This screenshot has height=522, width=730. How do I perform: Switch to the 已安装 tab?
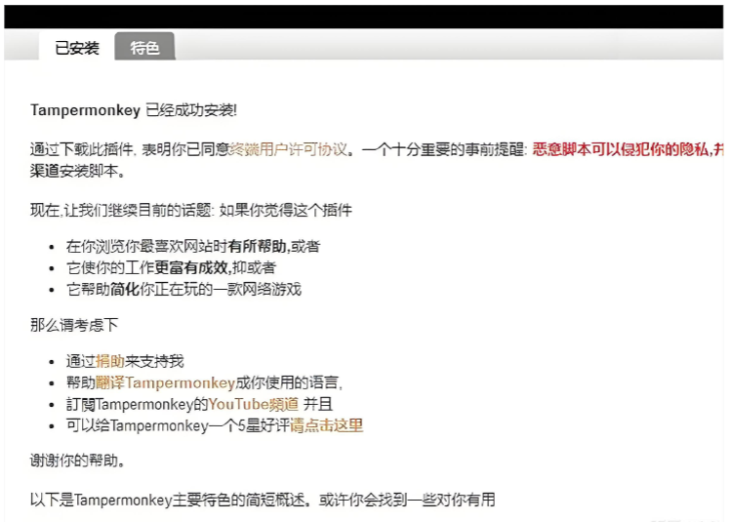[x=77, y=48]
